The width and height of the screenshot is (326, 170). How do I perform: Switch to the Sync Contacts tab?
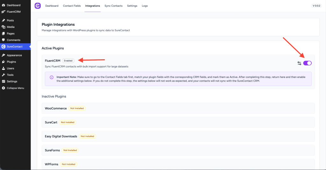pos(113,6)
